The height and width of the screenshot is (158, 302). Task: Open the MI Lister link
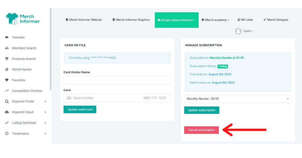pos(245,20)
